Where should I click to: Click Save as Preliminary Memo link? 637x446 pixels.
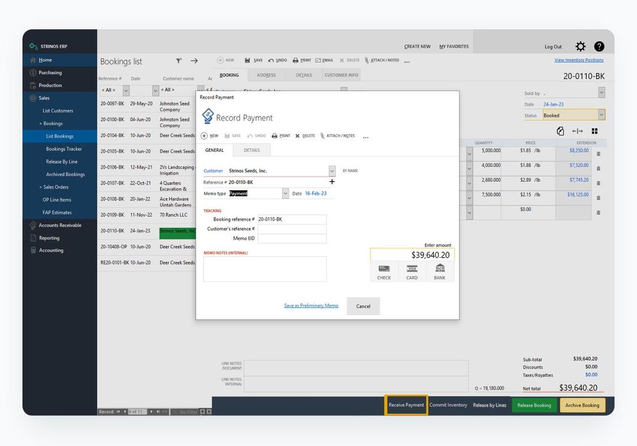311,306
